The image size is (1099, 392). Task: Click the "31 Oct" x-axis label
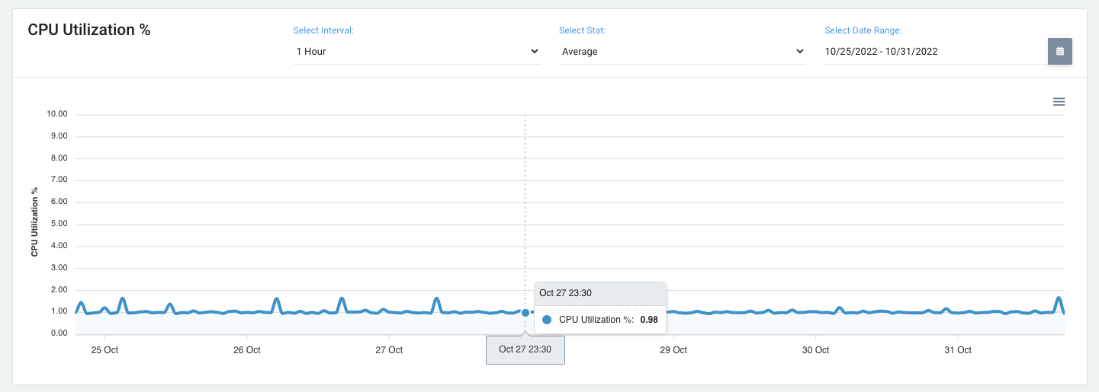[x=958, y=350]
